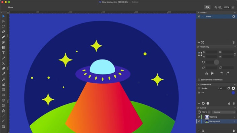The width and height of the screenshot is (237, 133).
Task: Select the Lasso tool
Action: pos(3,27)
